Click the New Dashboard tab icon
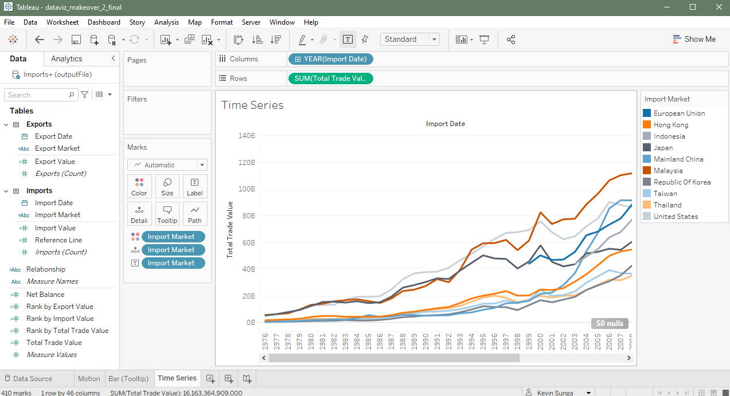The height and width of the screenshot is (396, 730). [229, 378]
